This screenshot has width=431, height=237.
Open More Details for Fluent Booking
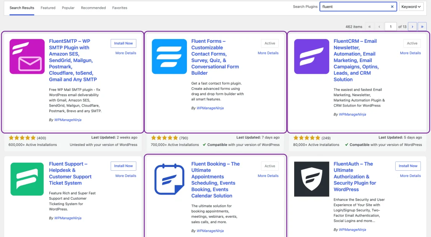(268, 176)
